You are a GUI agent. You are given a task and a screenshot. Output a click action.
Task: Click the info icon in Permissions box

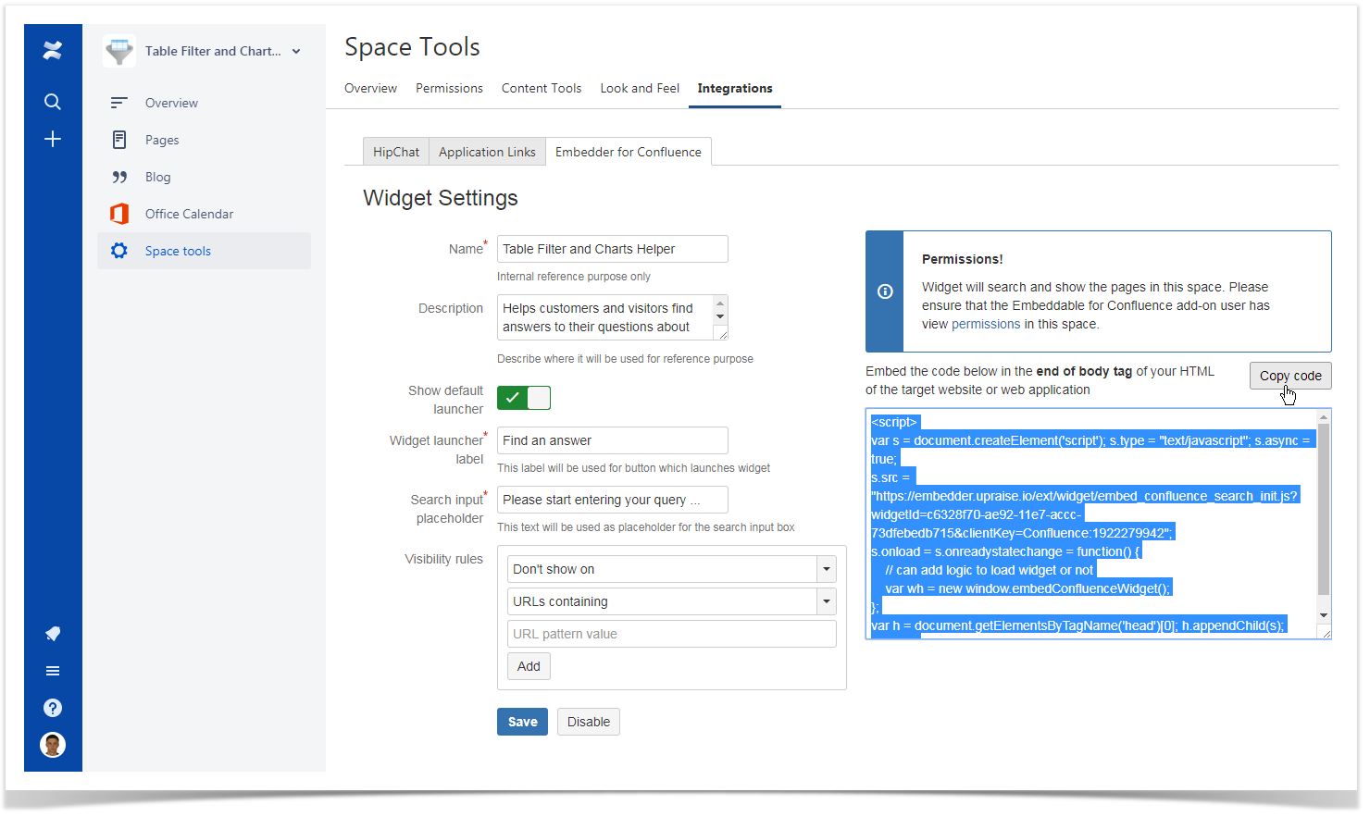885,291
